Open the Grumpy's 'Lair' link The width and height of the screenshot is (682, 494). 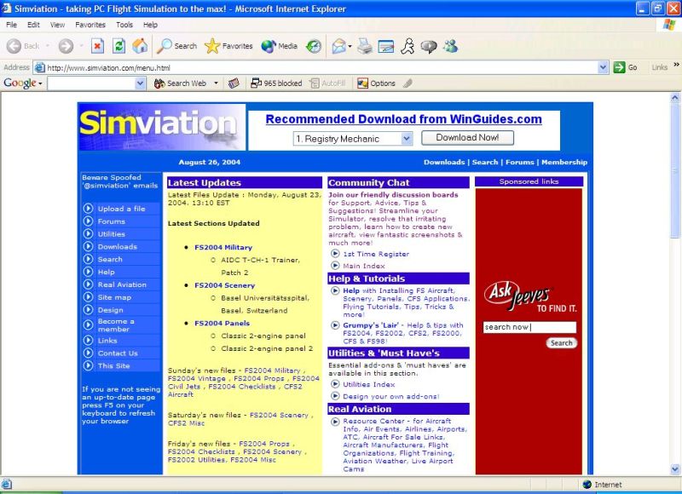370,325
